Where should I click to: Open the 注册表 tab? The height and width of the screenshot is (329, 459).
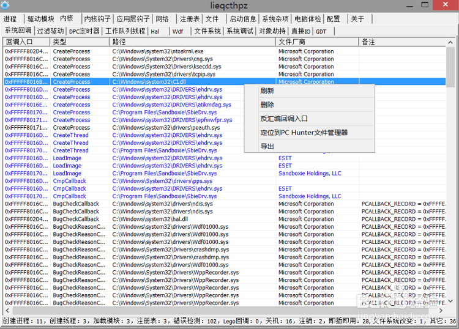pos(190,19)
